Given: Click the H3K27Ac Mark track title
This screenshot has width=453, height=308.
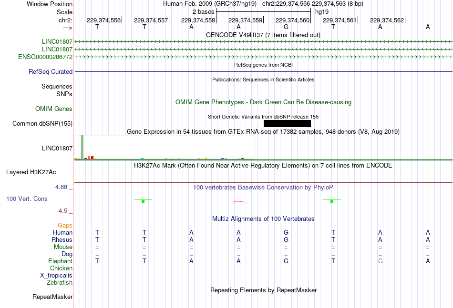Looking at the screenshot, I should click(x=263, y=165).
